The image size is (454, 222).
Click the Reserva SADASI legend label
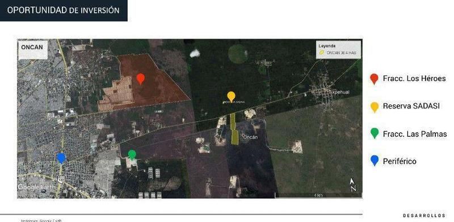click(411, 106)
